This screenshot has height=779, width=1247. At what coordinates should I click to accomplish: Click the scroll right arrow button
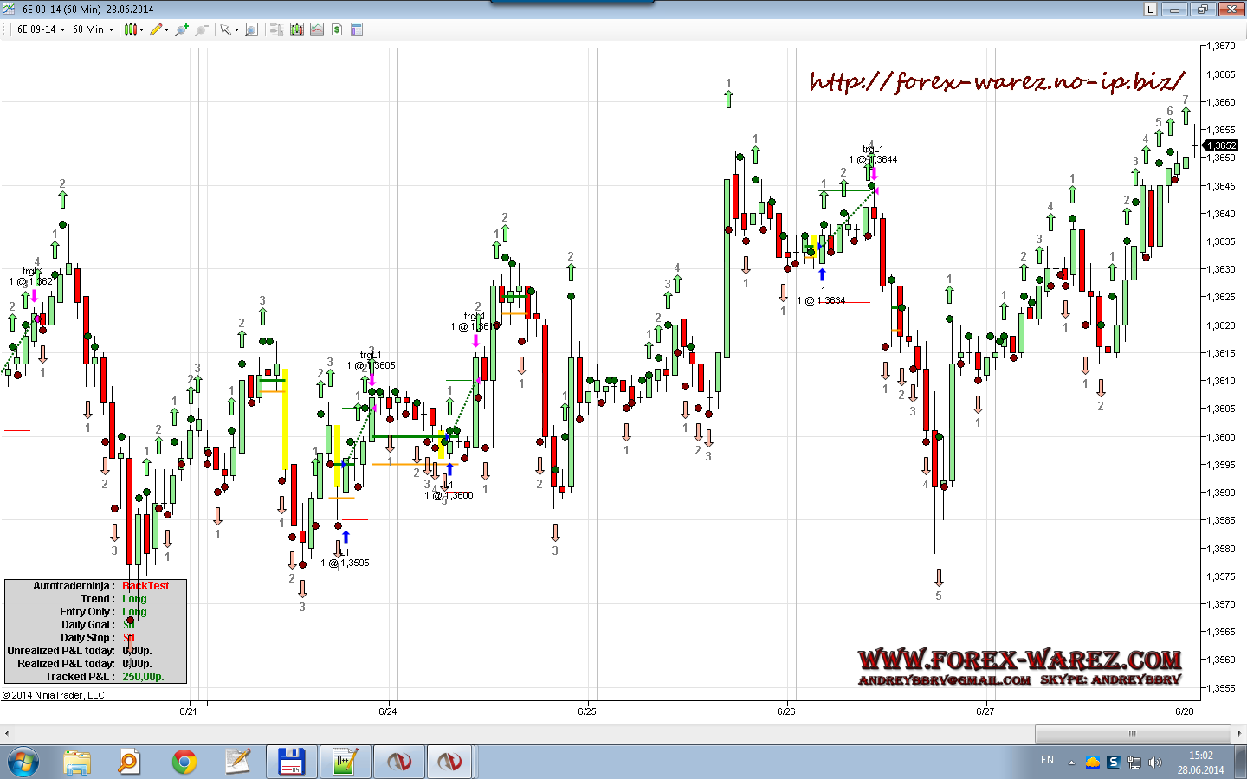coord(1239,733)
